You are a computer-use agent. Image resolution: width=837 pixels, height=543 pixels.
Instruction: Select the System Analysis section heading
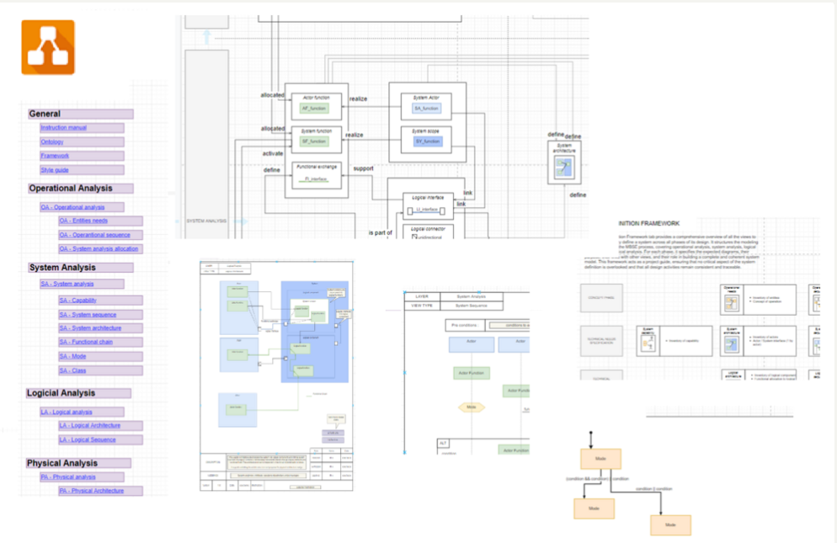[x=80, y=268]
